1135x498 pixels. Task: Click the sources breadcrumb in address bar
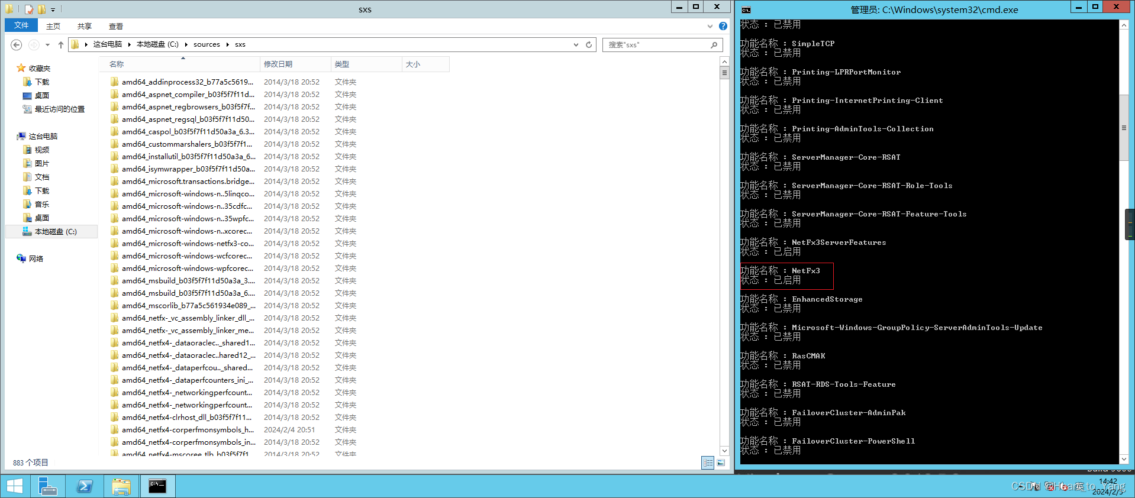coord(207,44)
